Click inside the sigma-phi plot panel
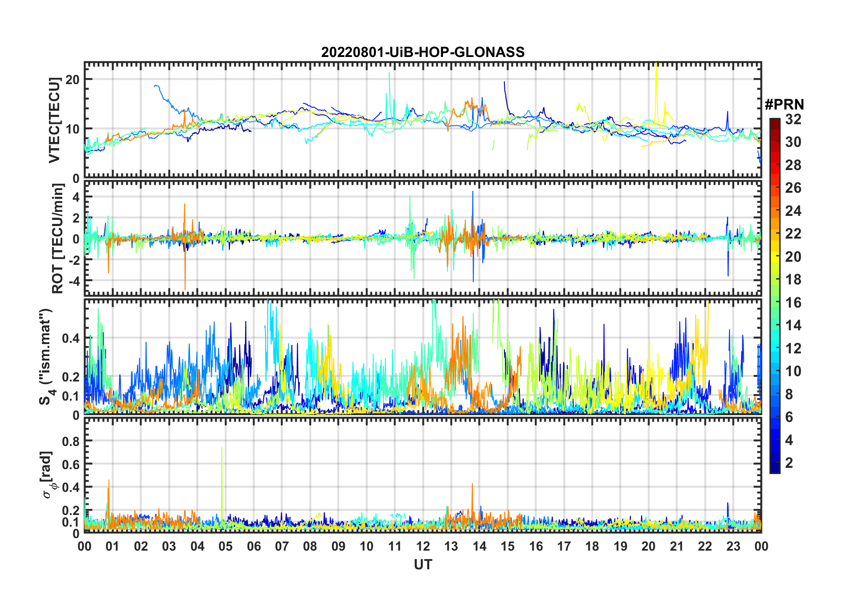This screenshot has width=846, height=592. point(423,475)
